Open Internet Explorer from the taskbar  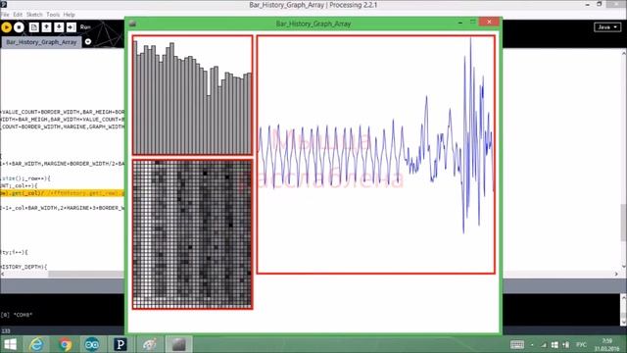point(36,344)
